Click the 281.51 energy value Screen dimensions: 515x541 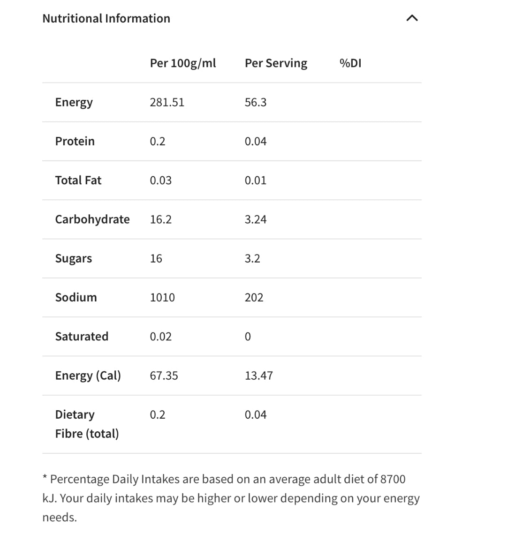167,102
